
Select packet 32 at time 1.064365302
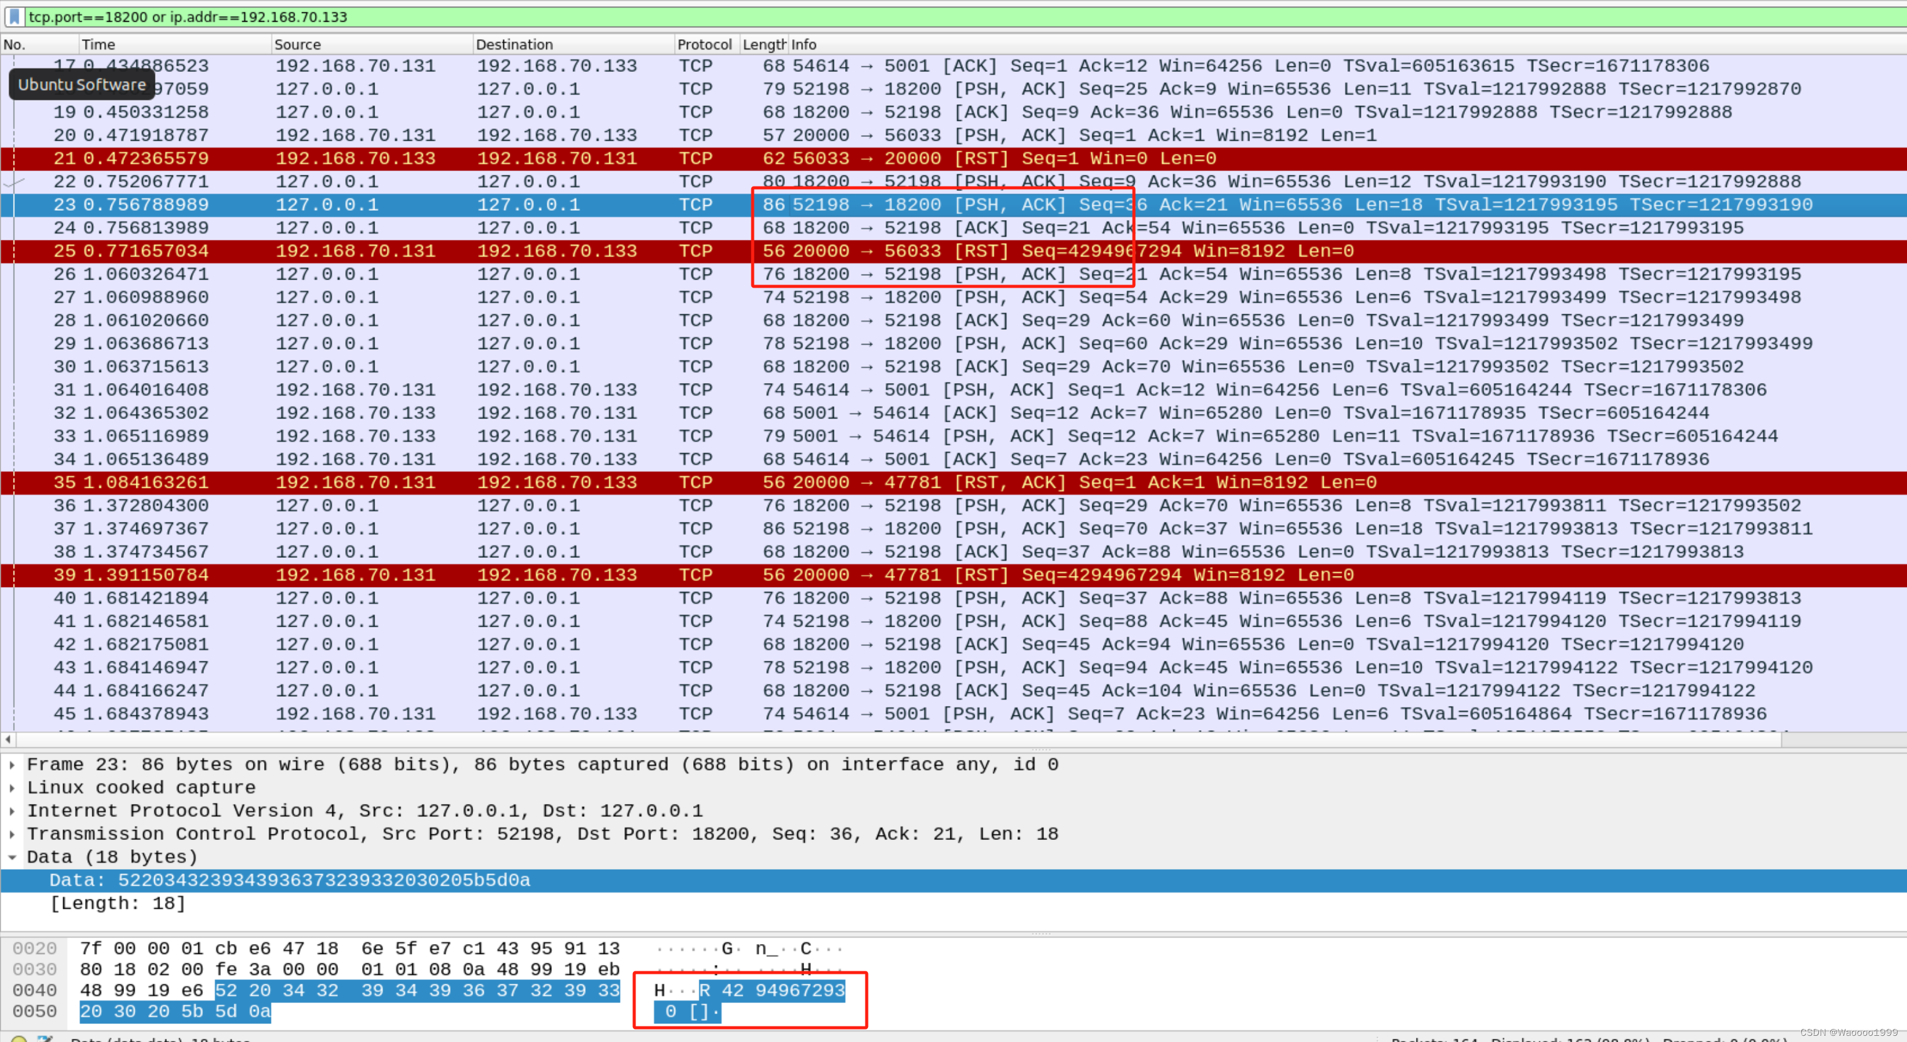click(x=953, y=413)
